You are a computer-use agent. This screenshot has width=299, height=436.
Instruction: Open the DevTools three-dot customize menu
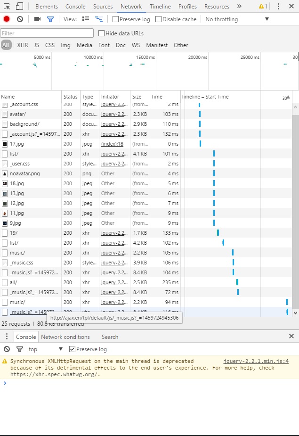[278, 7]
